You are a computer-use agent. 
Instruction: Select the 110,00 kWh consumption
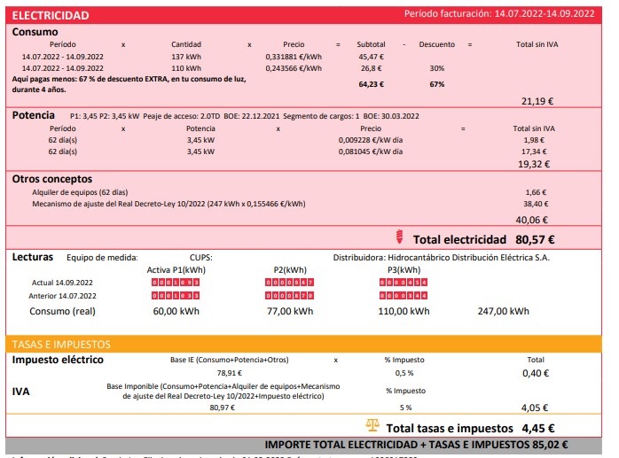click(404, 311)
